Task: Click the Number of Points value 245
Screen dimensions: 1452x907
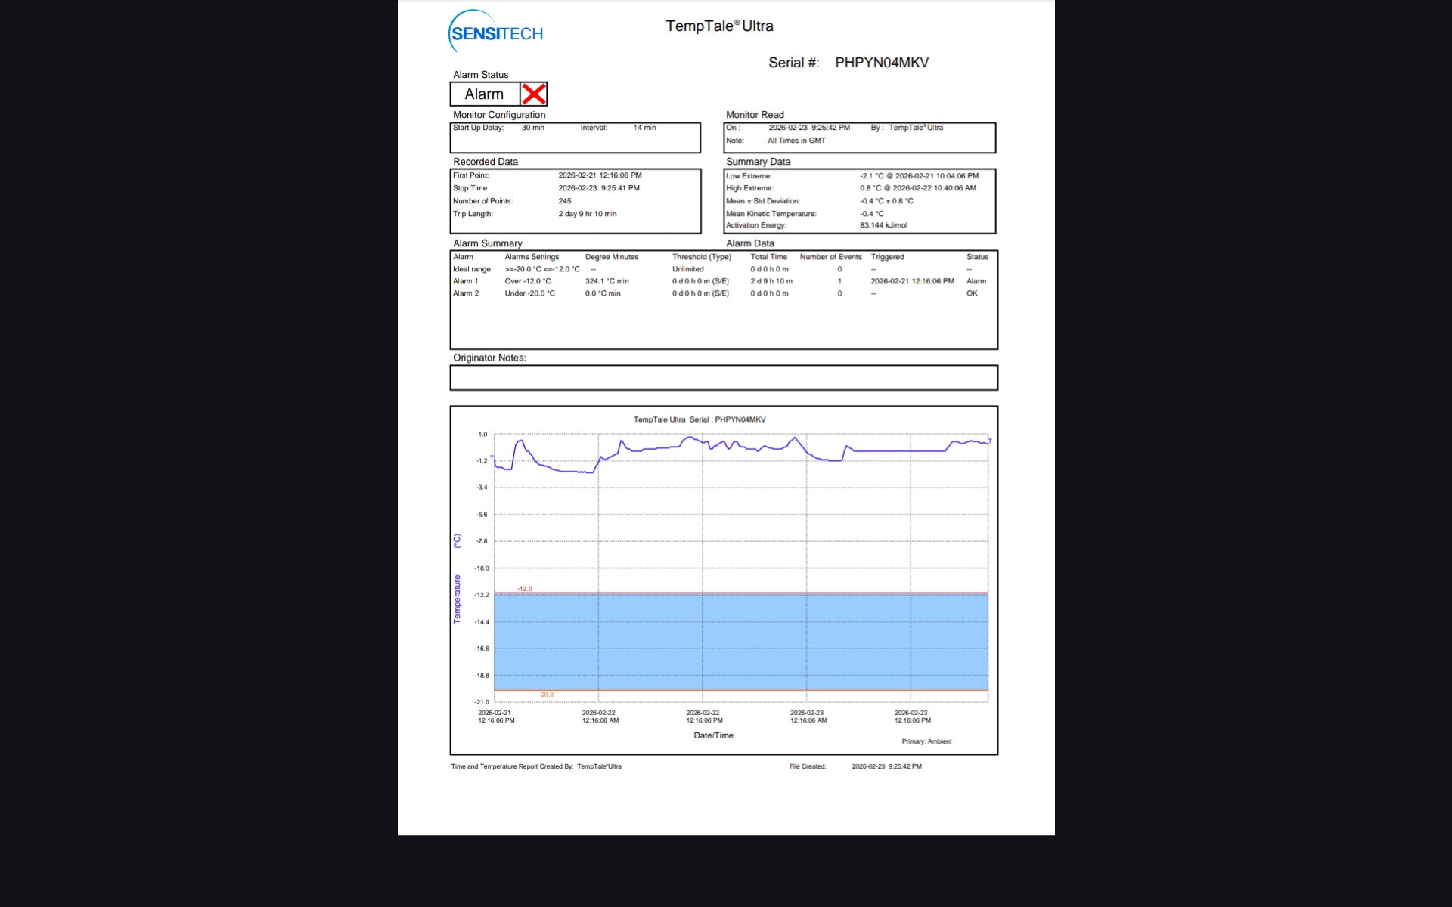Action: (x=565, y=201)
